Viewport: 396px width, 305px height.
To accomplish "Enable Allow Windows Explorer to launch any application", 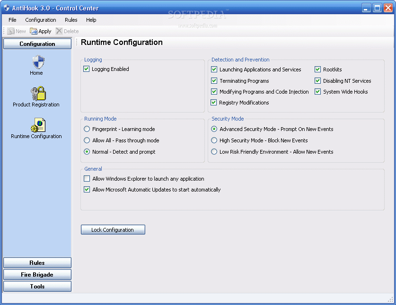I will pos(87,179).
